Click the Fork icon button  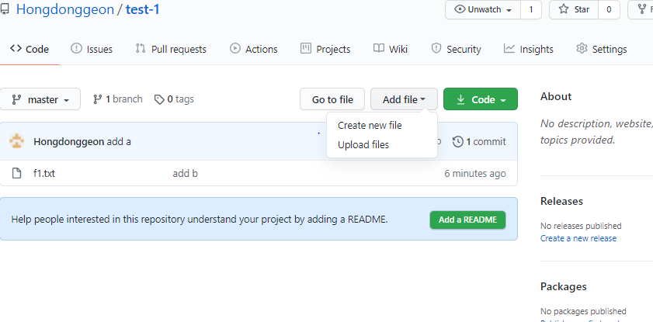(x=644, y=9)
